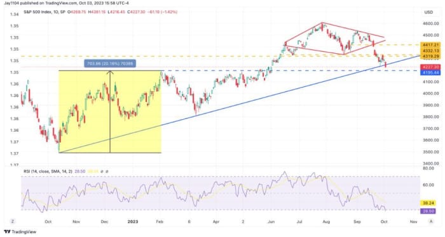Screen dimensions: 445x237
Task: Click the purple 28.50 RSI axis label
Action: tap(427, 211)
